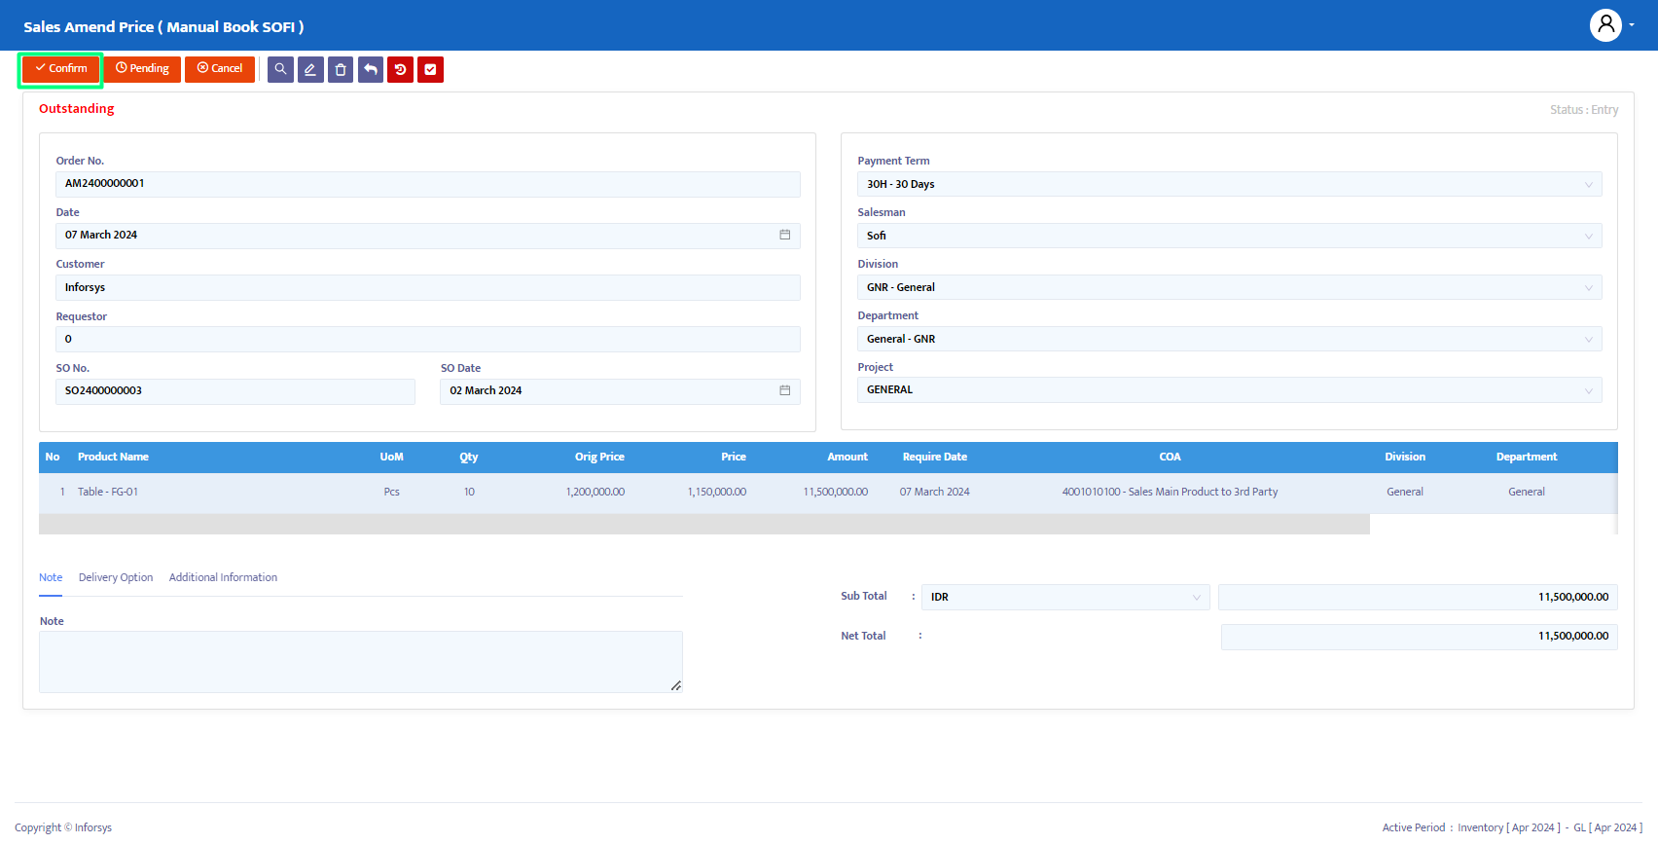
Task: Click the red checkmark toolbar icon
Action: tap(431, 69)
